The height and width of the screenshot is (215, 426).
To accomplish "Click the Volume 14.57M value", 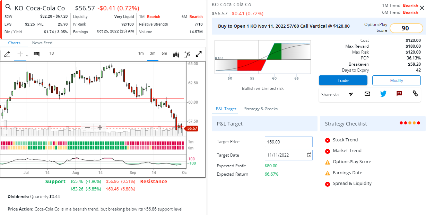I will [x=196, y=32].
